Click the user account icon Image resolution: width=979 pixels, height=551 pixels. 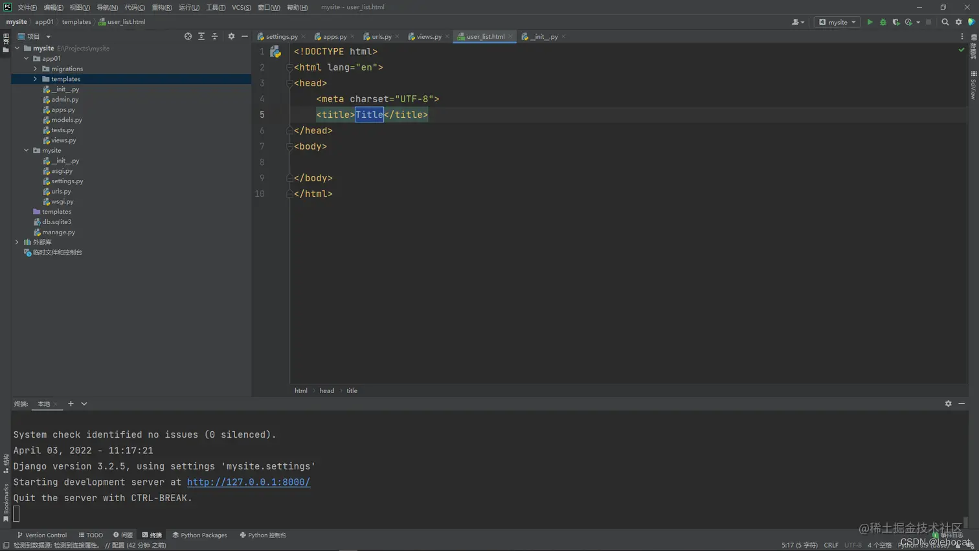pyautogui.click(x=798, y=22)
